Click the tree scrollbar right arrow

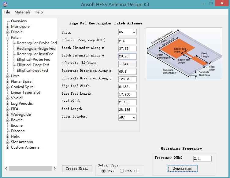point(55,168)
